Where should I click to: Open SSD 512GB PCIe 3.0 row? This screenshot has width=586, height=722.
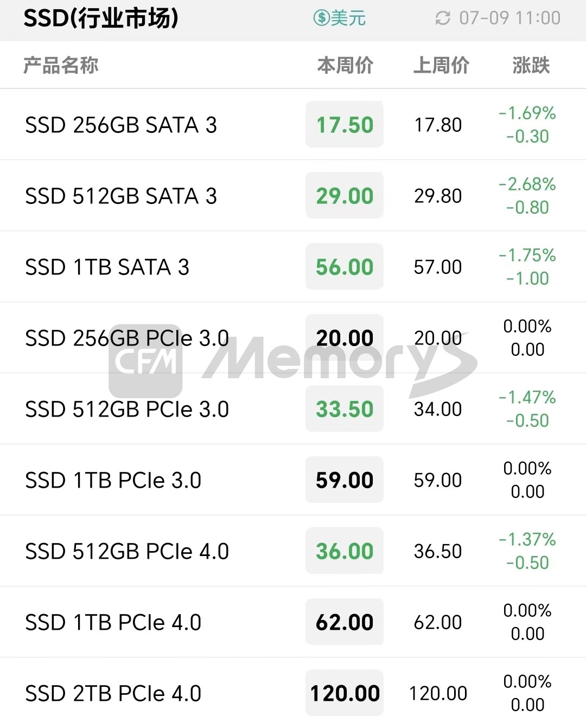293,408
